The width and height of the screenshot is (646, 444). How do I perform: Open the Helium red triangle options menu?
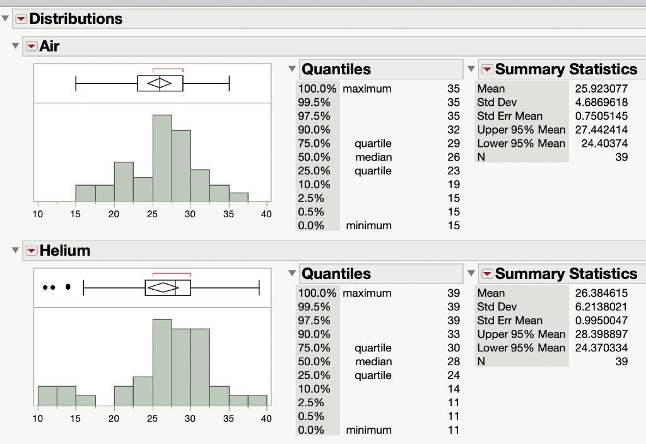click(31, 251)
